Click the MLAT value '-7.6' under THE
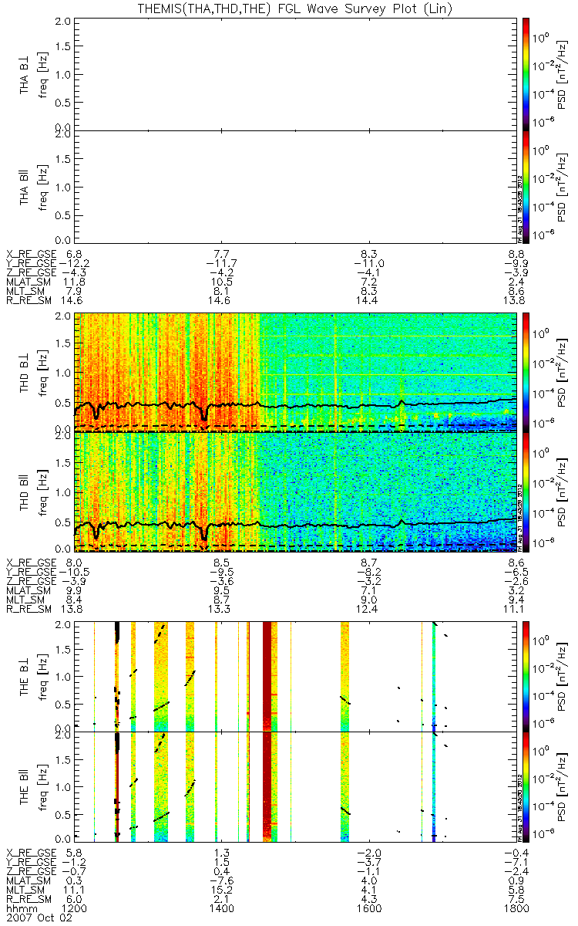 (x=221, y=879)
